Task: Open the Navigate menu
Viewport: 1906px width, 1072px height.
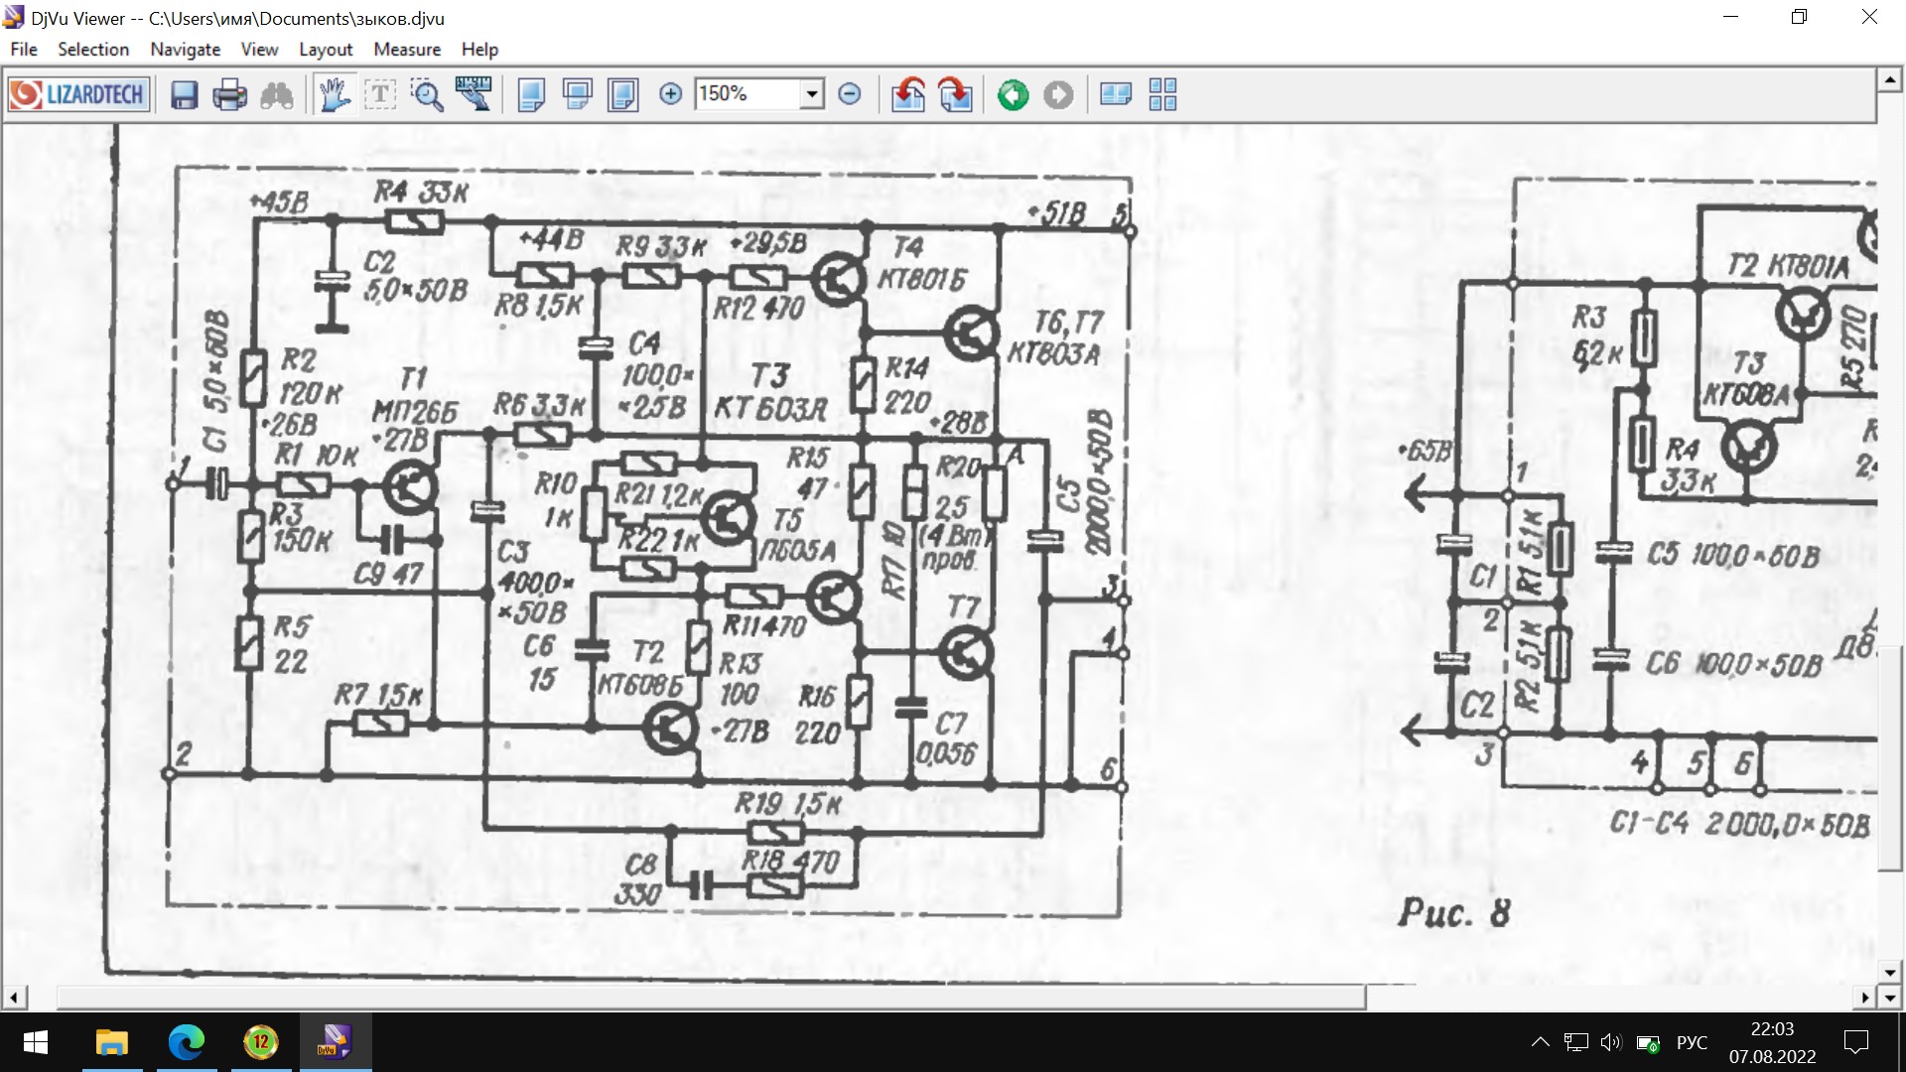Action: 185,50
